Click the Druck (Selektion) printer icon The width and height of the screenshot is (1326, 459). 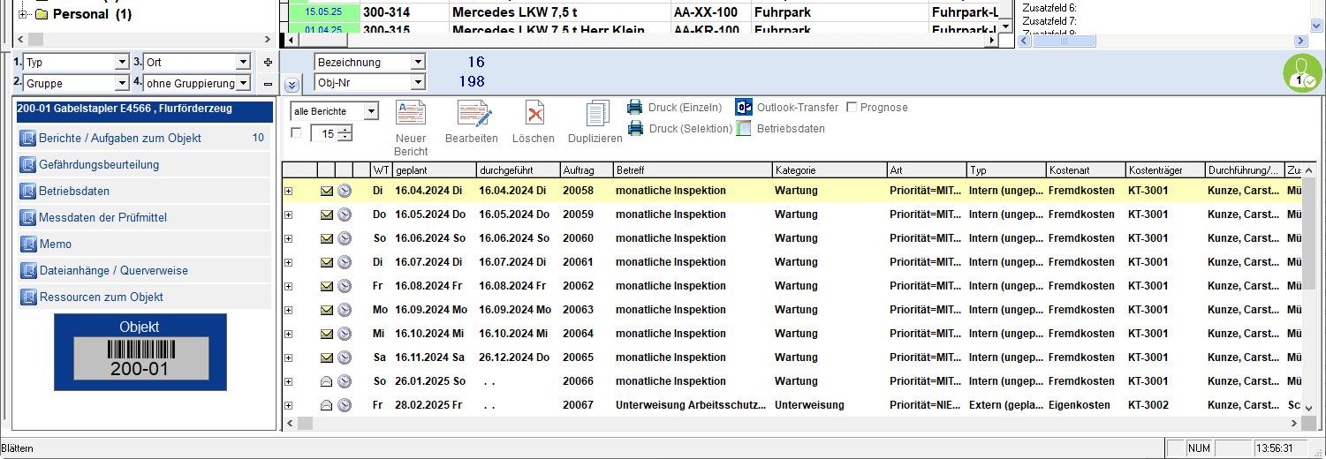point(635,129)
